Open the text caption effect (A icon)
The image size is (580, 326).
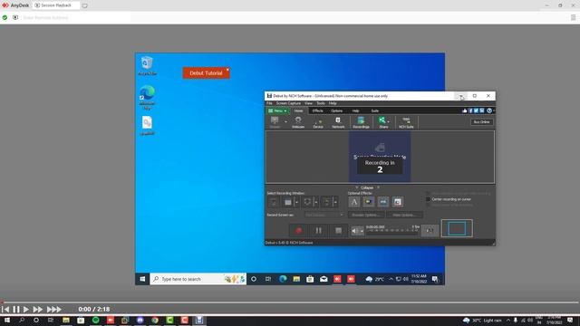click(x=354, y=202)
